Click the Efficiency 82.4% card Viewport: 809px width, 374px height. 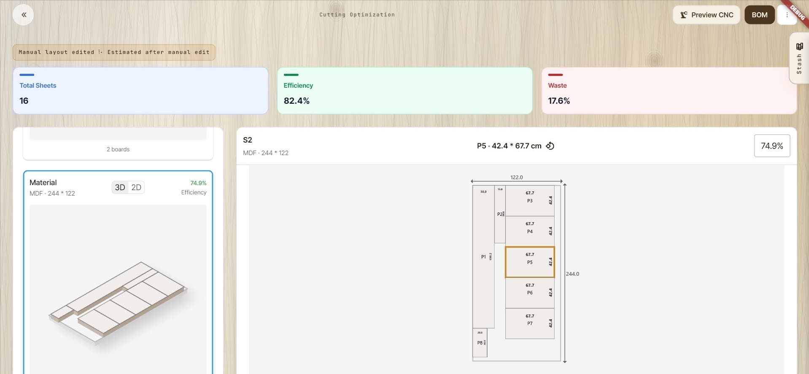point(404,91)
